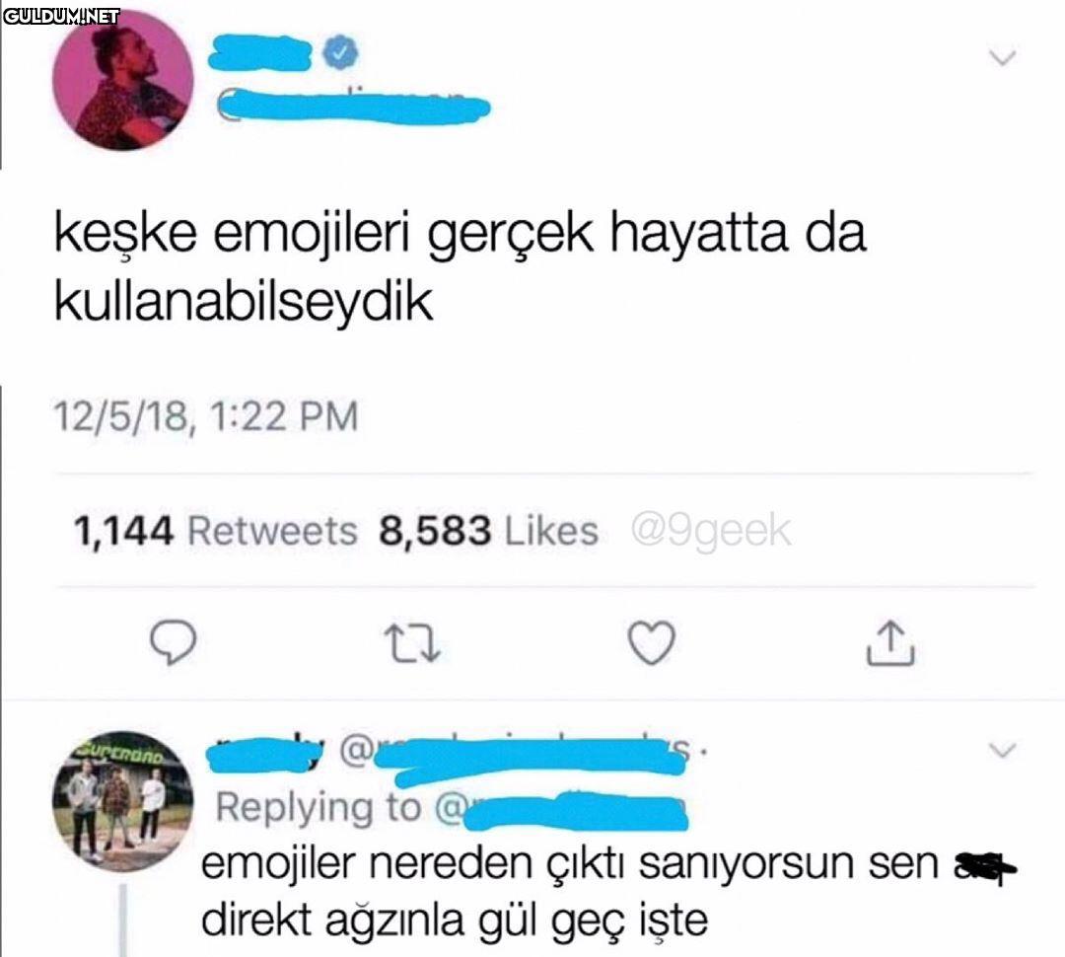The width and height of the screenshot is (1065, 957).
Task: Open the redacted author handle
Action: tap(353, 107)
